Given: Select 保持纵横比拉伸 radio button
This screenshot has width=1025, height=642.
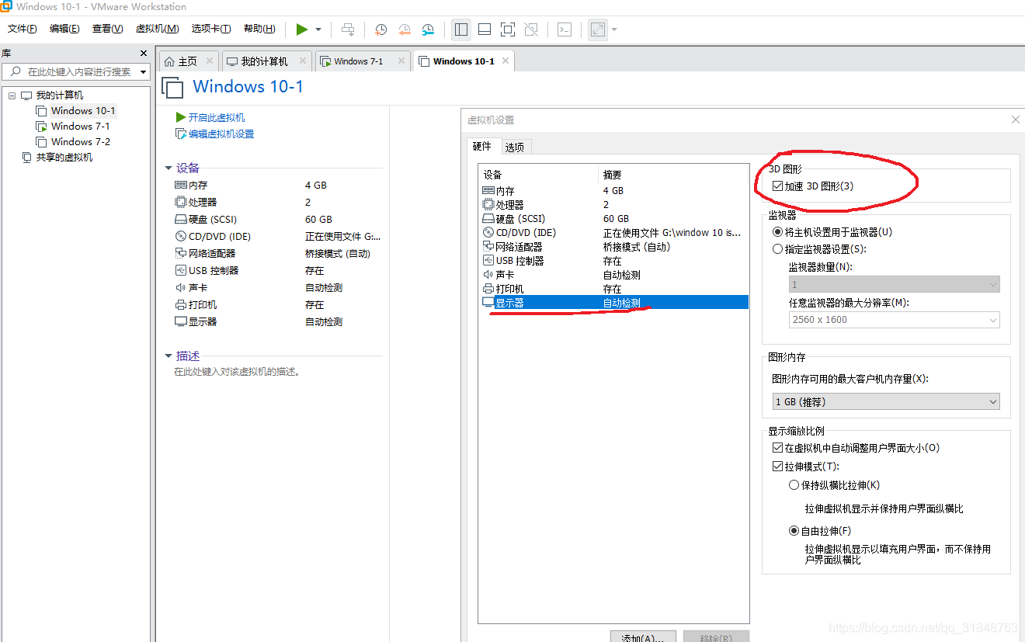Looking at the screenshot, I should pyautogui.click(x=794, y=485).
